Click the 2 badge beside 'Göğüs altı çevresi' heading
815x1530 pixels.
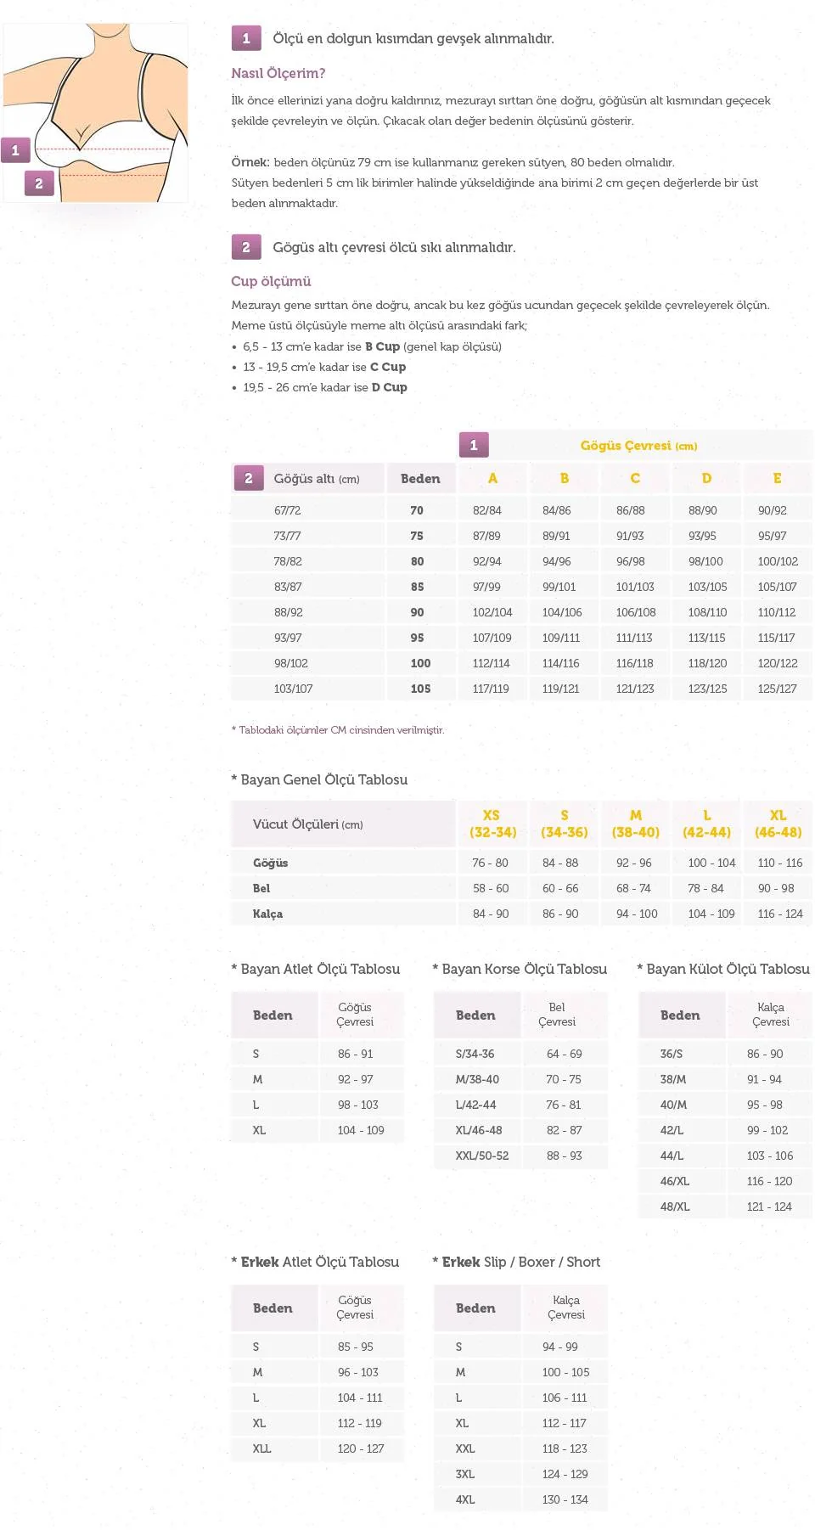point(246,247)
